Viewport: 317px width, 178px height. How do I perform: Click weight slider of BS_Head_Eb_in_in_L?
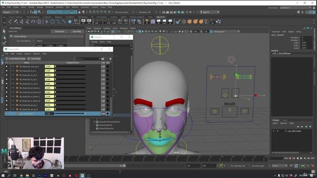coord(70,71)
